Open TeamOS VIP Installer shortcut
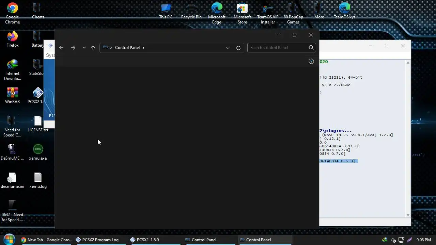The width and height of the screenshot is (436, 245). (268, 14)
